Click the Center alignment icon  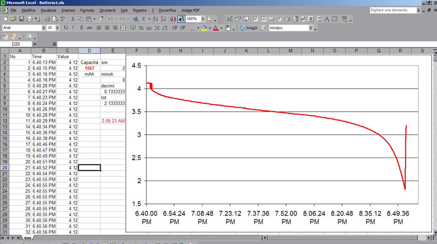[107, 28]
